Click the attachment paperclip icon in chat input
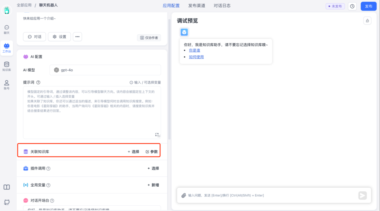Image resolution: width=380 pixels, height=211 pixels. 184,195
